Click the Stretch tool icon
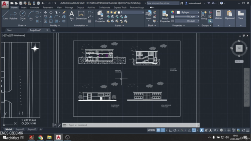This screenshot has width=251, height=141. 45,21
